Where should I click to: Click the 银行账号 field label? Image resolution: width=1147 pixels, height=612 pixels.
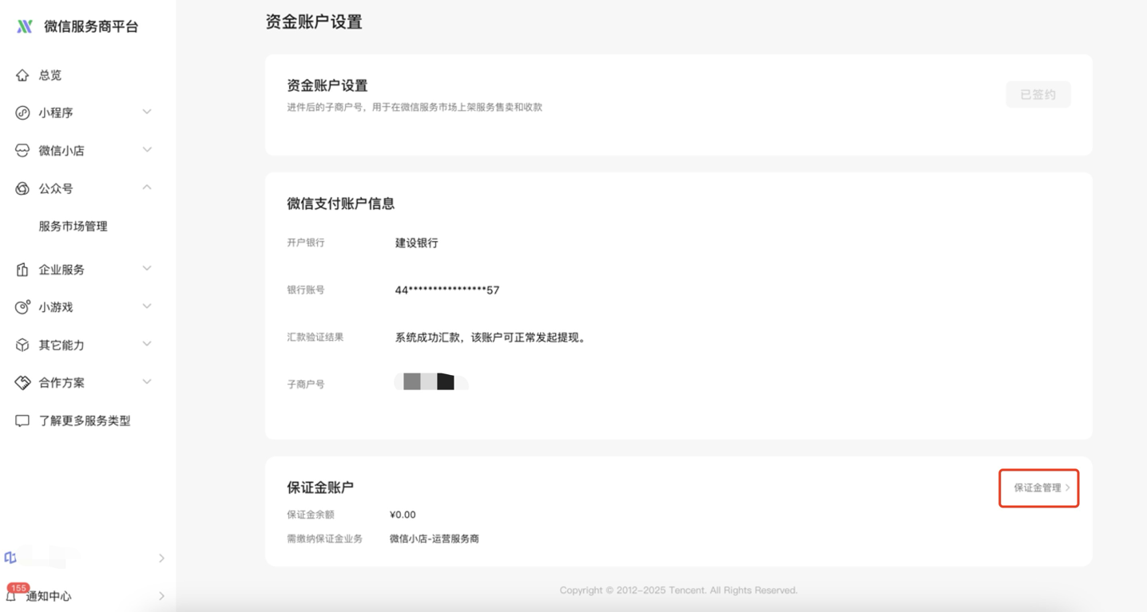click(306, 290)
